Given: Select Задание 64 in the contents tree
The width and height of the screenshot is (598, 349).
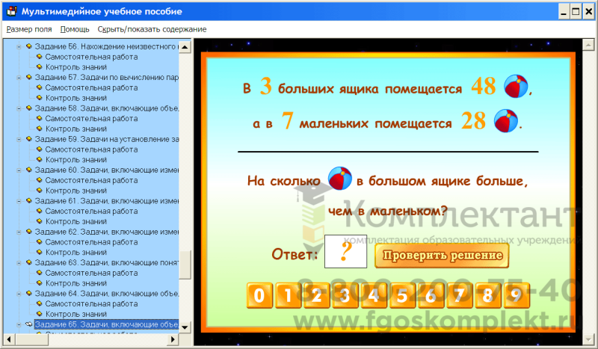Looking at the screenshot, I should [106, 294].
